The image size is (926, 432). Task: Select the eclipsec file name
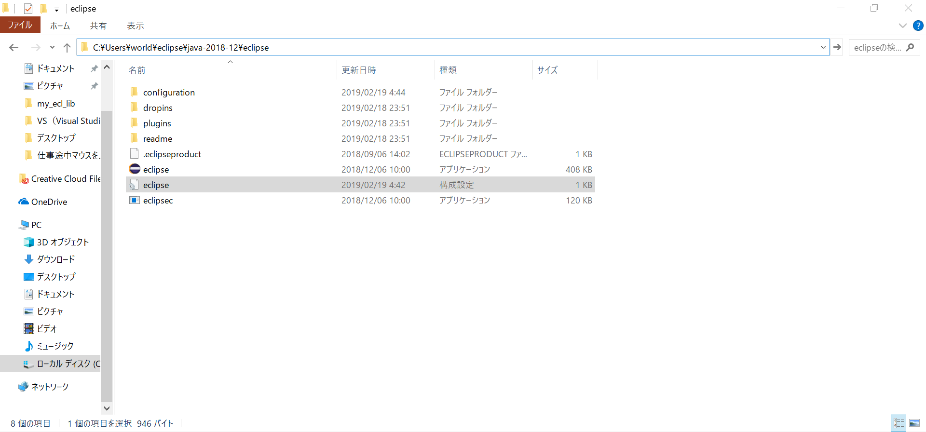click(x=158, y=201)
